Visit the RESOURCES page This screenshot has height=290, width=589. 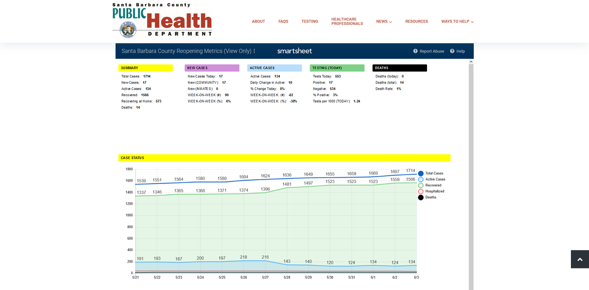(x=417, y=22)
